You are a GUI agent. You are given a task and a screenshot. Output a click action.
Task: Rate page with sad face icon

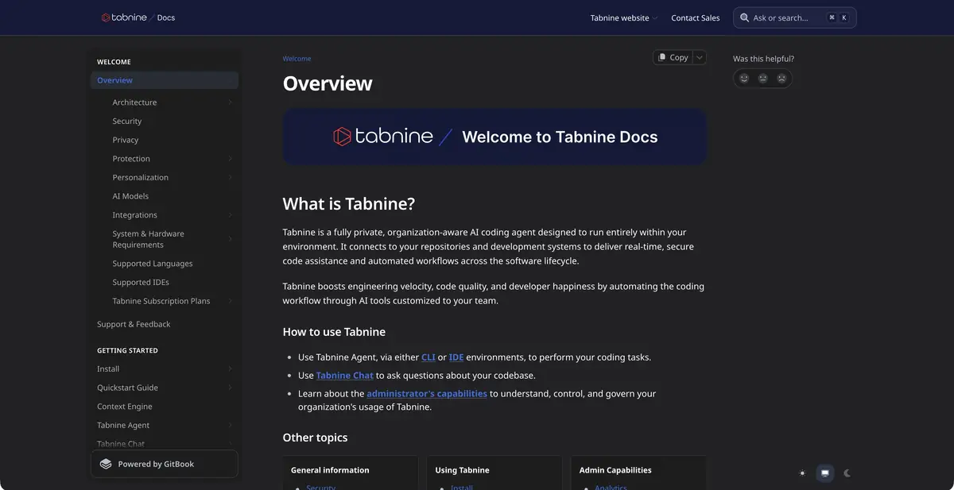pyautogui.click(x=782, y=78)
